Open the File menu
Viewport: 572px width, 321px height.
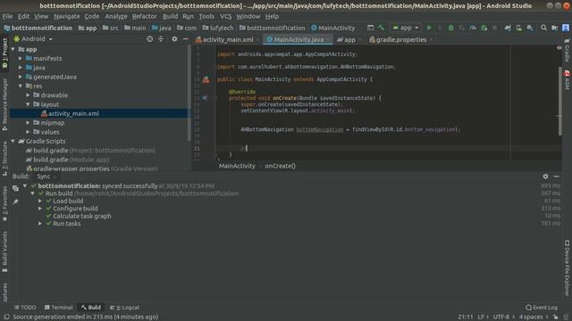pyautogui.click(x=7, y=16)
